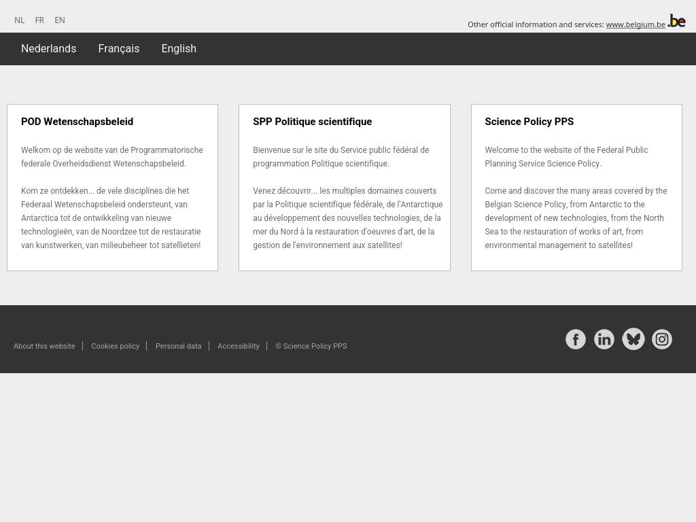Open the Accessibility footer link
Screen dimensions: 696x522
pos(239,346)
